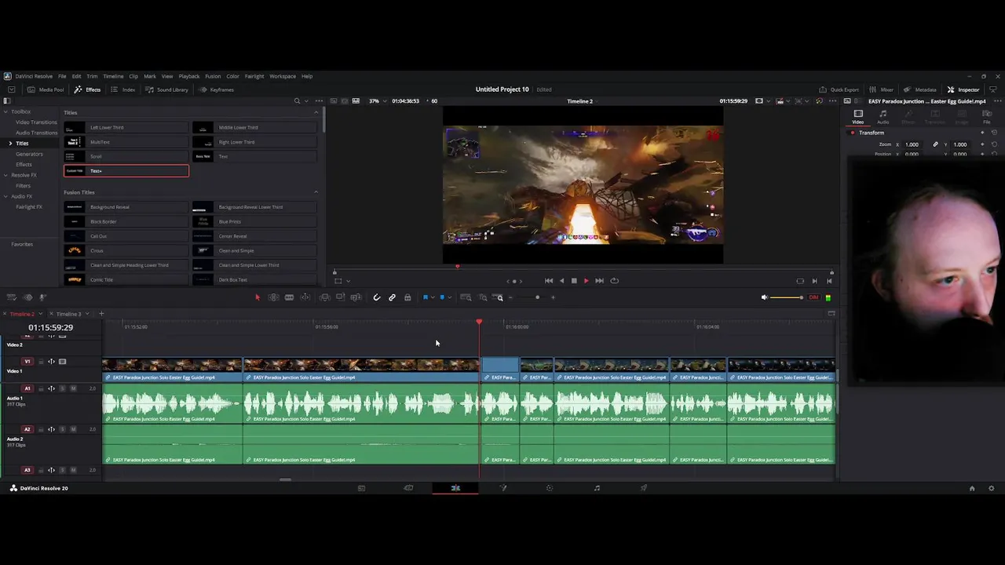Collapse the Audio FX tree section
The height and width of the screenshot is (565, 1005).
(6, 196)
